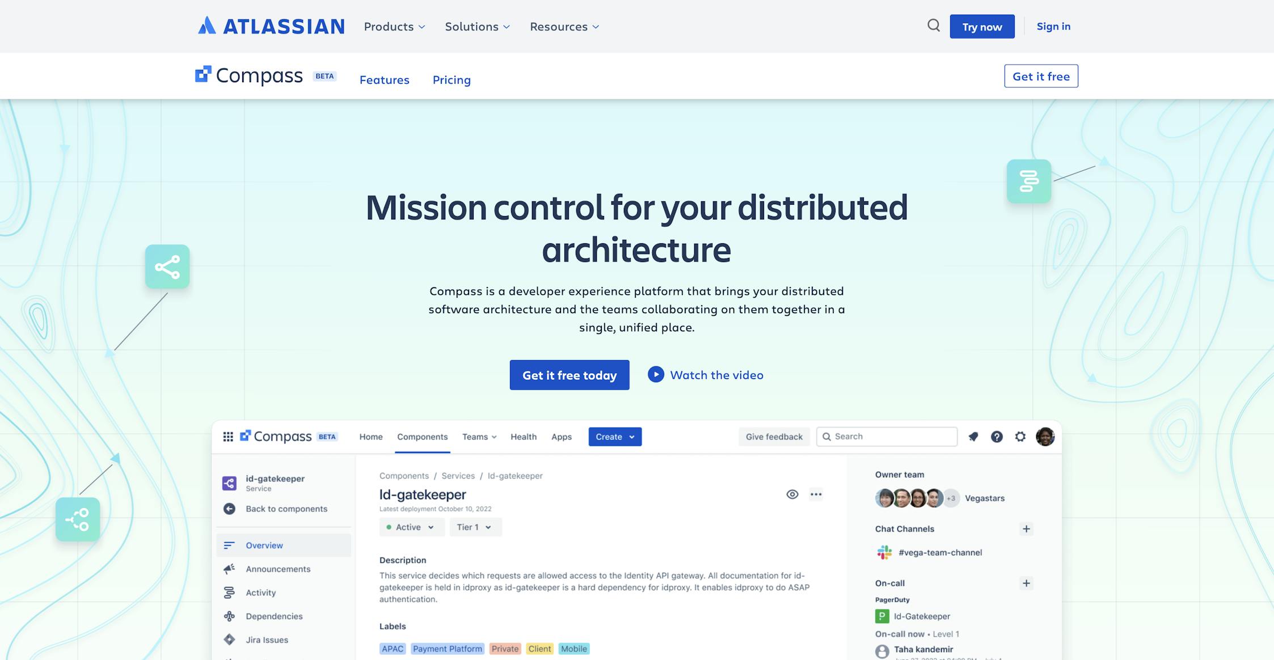This screenshot has height=660, width=1274.
Task: Click the Slack icon beside #vega-team-channel
Action: coord(884,552)
